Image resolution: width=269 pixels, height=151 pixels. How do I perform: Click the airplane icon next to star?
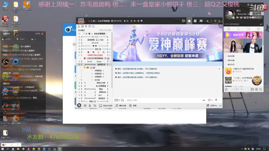(135, 21)
